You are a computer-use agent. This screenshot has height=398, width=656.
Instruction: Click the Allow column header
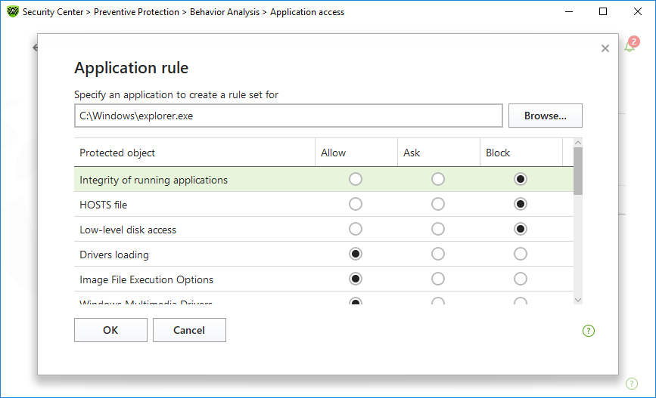click(x=356, y=153)
